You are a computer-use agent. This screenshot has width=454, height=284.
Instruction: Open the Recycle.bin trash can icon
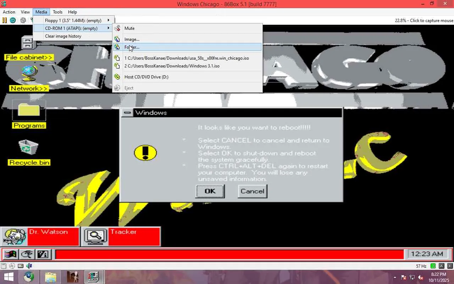[28, 147]
